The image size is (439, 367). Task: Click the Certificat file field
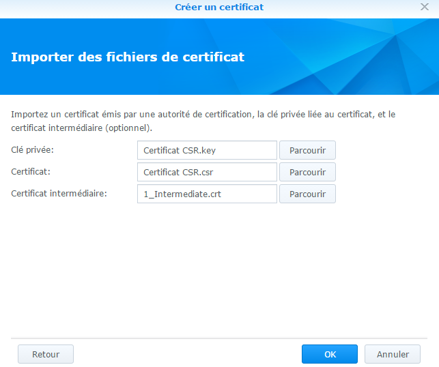[x=207, y=172]
